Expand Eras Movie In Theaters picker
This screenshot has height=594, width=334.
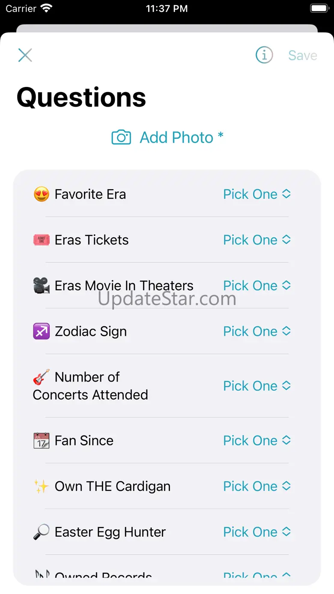click(256, 286)
